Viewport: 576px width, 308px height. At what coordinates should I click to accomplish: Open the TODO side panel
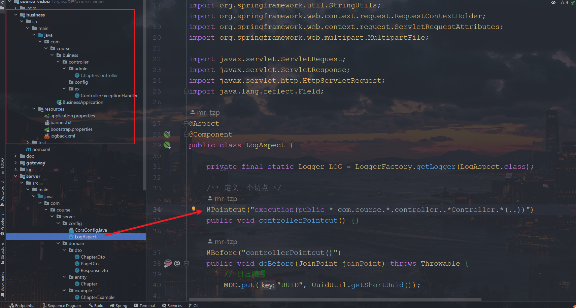pyautogui.click(x=2, y=166)
